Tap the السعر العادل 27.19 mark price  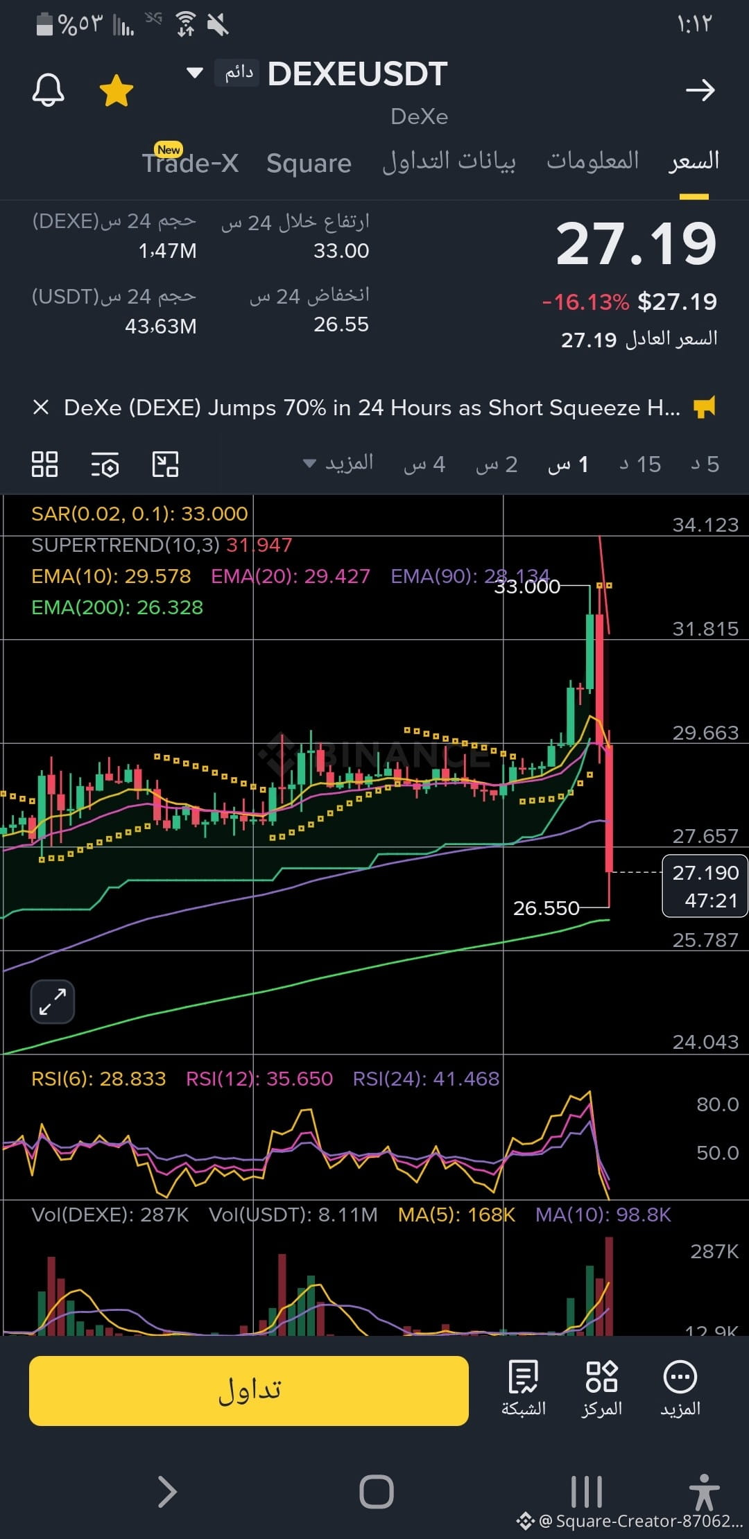point(639,339)
